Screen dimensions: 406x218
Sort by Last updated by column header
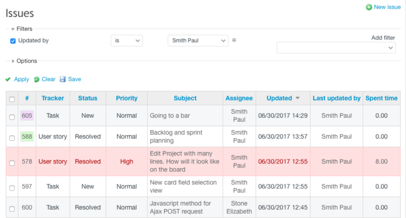click(336, 98)
